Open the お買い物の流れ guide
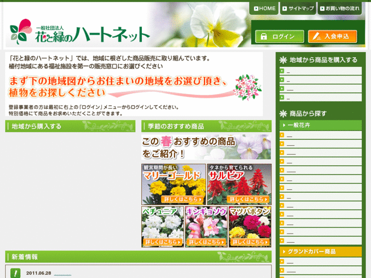 click(340, 9)
